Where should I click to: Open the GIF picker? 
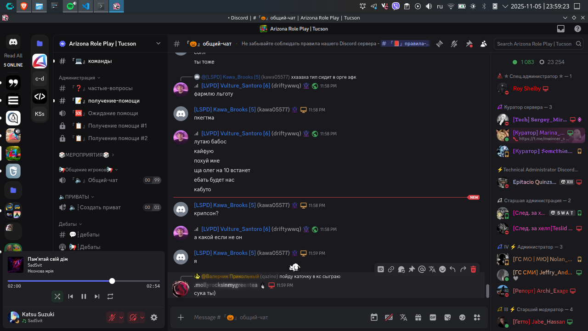433,317
